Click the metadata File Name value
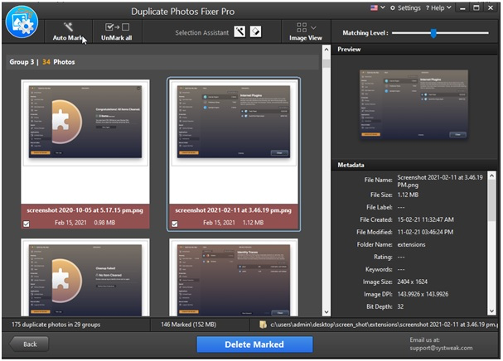503x361 pixels. 440,181
